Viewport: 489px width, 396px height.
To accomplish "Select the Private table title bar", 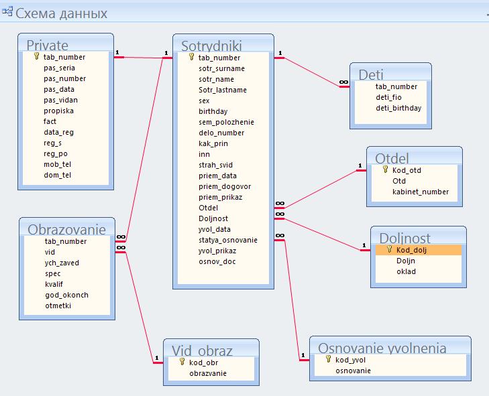I will tap(66, 43).
